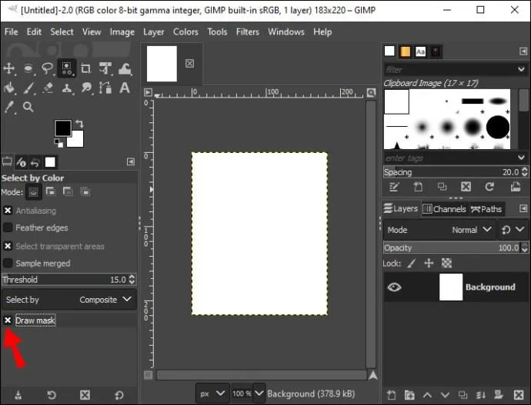The height and width of the screenshot is (405, 531).
Task: Select the Background layer thumbnail
Action: [x=451, y=287]
